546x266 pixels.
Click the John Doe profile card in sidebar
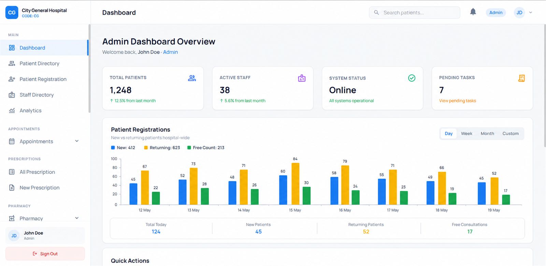pyautogui.click(x=45, y=235)
